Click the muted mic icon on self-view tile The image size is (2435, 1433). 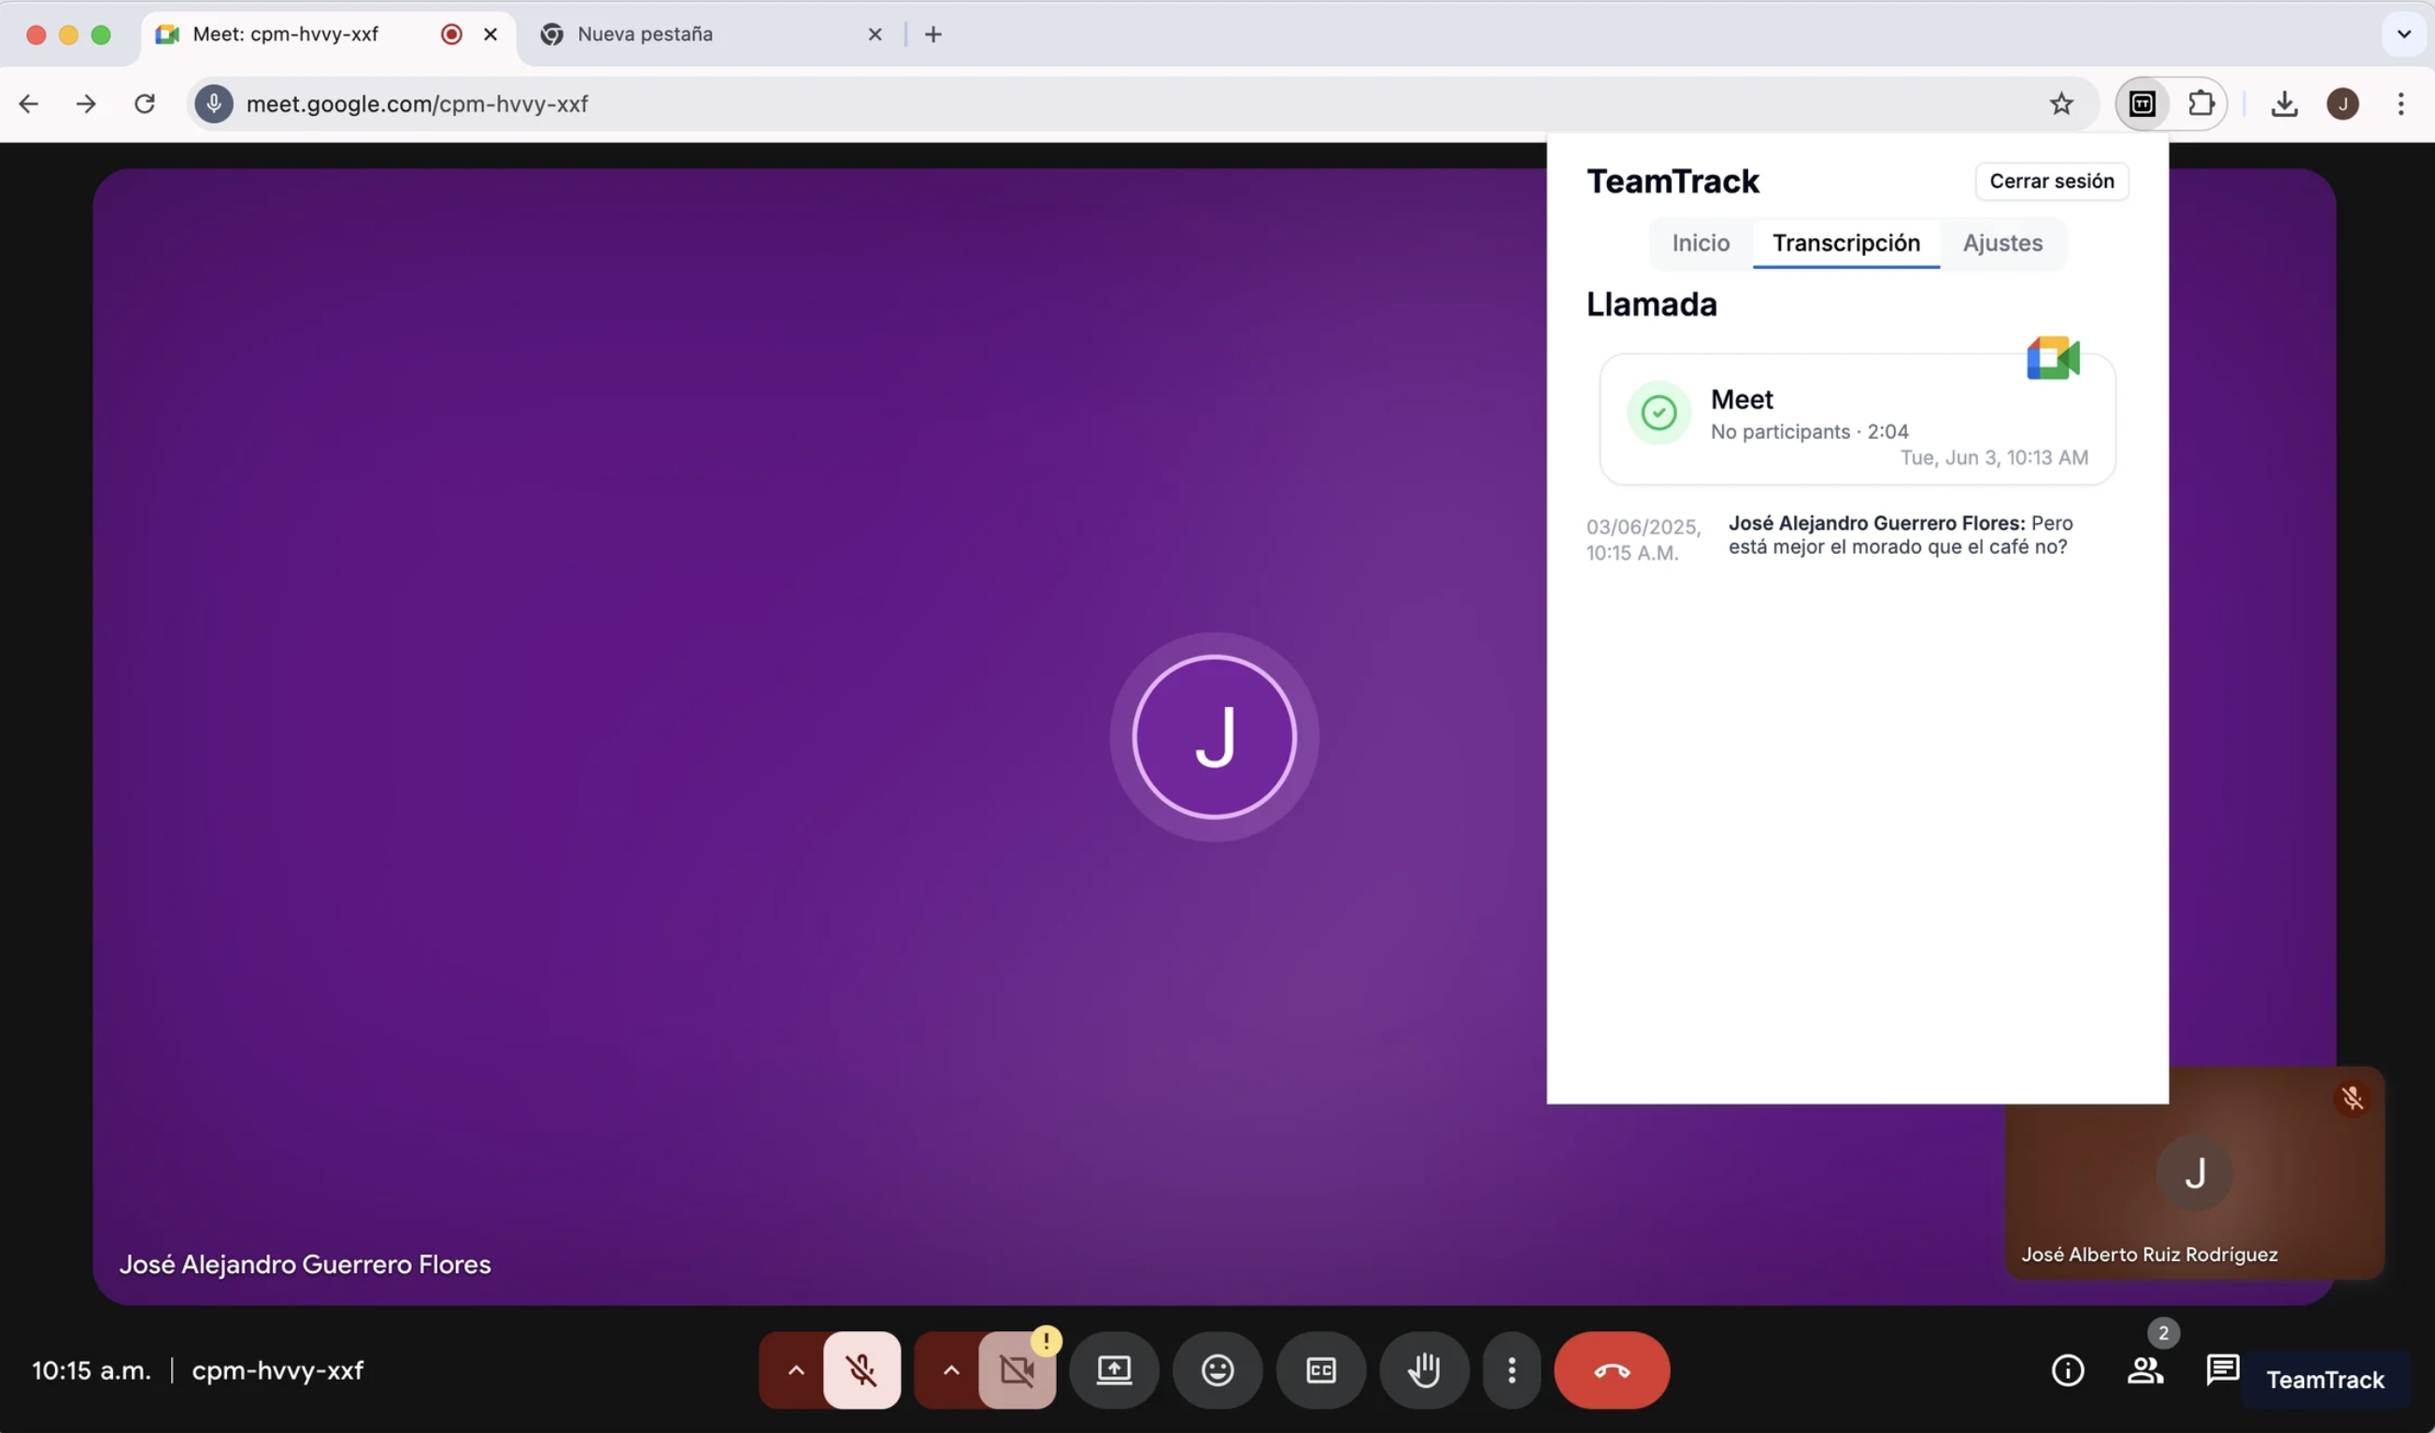2352,1099
